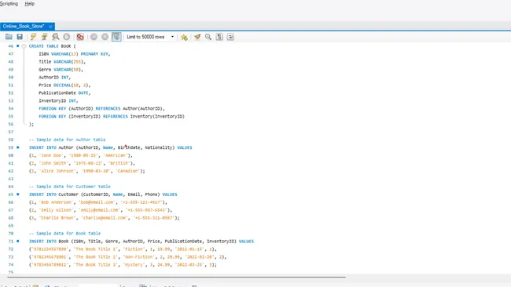Click the 'Jane Doe' values row

pyautogui.click(x=80, y=155)
